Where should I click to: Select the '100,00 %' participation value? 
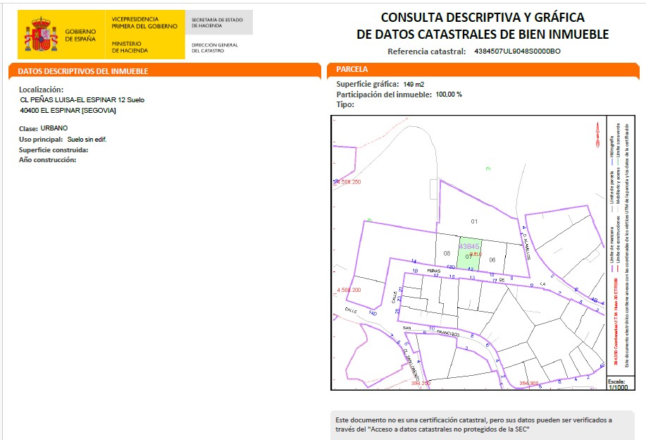[x=449, y=94]
